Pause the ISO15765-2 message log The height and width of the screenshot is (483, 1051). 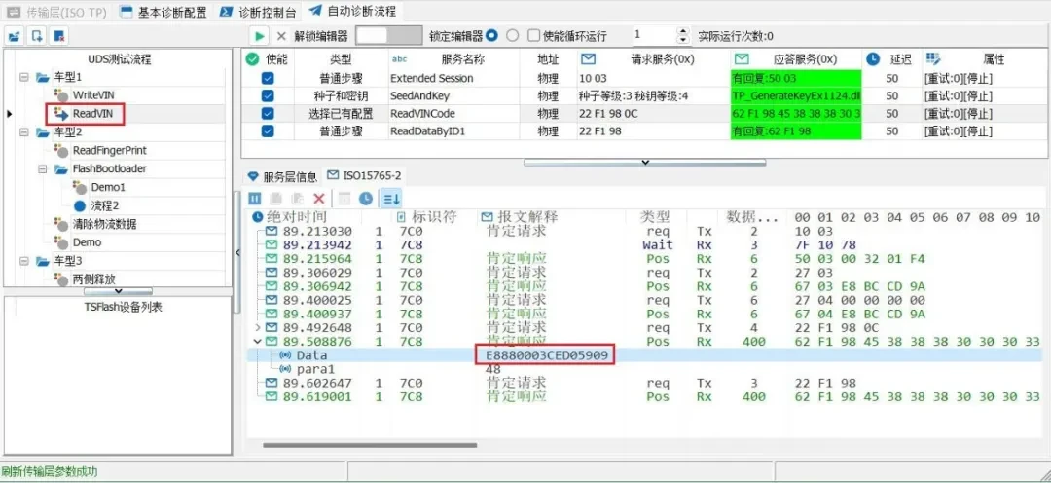pos(255,198)
